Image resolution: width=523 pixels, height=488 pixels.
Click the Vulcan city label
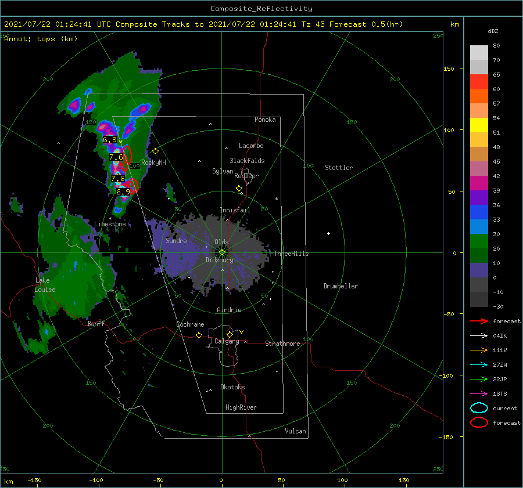coord(296,431)
